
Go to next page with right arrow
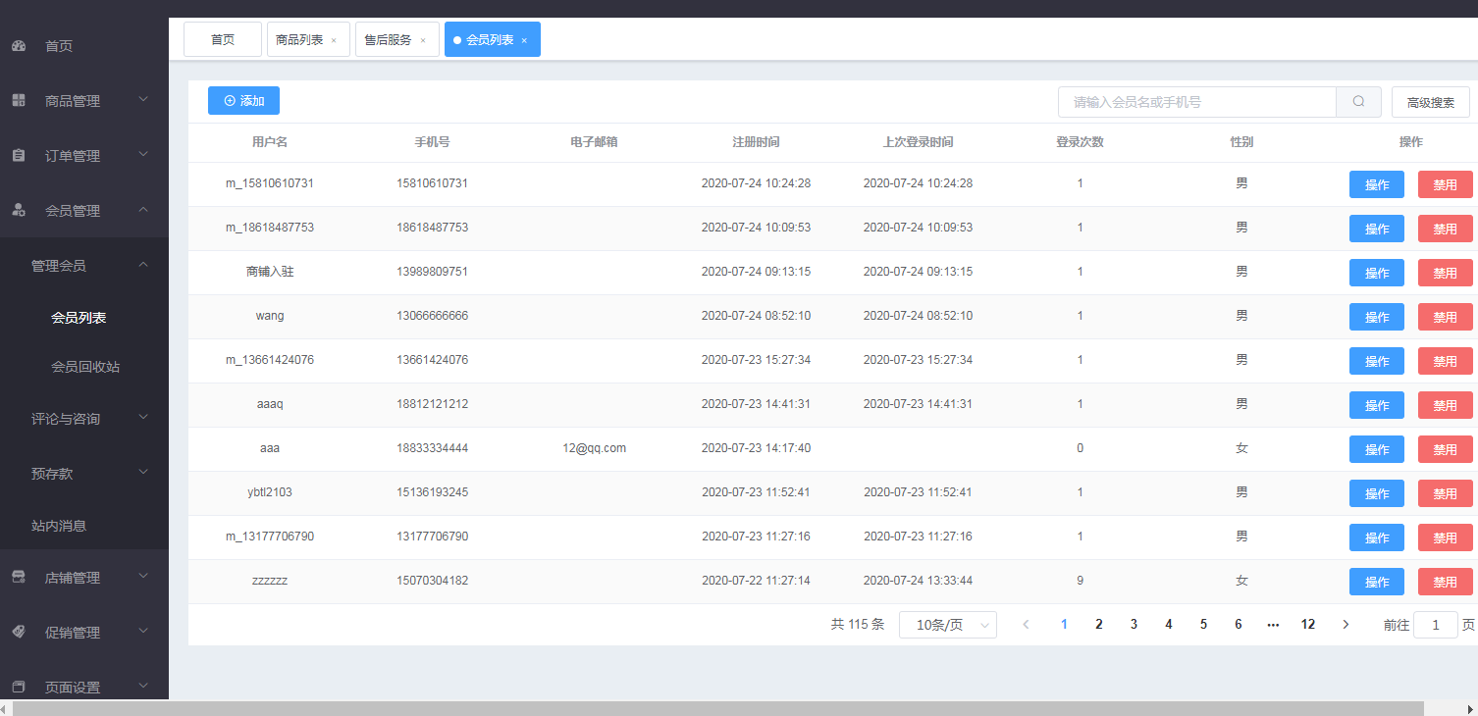point(1346,625)
